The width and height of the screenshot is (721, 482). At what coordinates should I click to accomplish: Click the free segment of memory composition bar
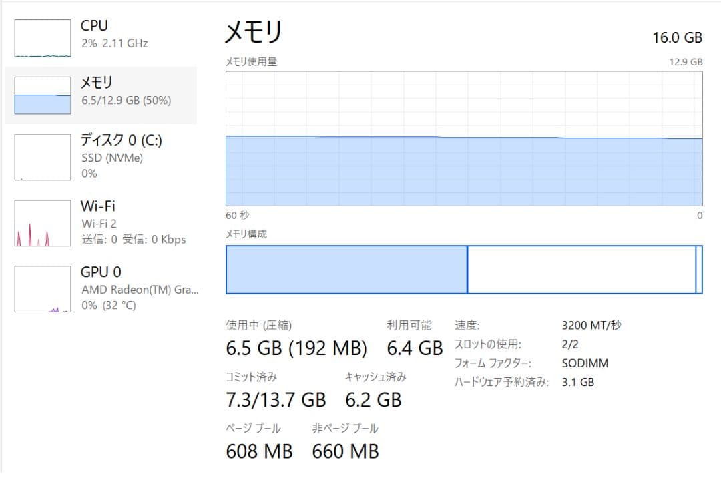click(x=581, y=269)
